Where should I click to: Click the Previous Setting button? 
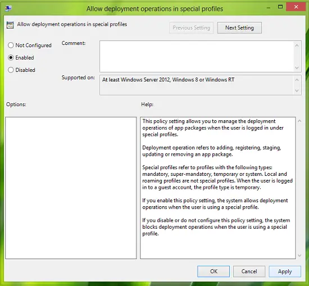(x=192, y=28)
